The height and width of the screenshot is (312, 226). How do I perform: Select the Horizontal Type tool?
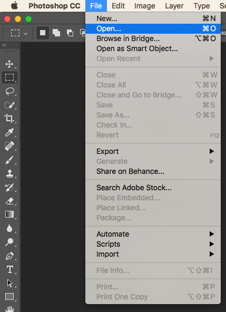pos(10,269)
